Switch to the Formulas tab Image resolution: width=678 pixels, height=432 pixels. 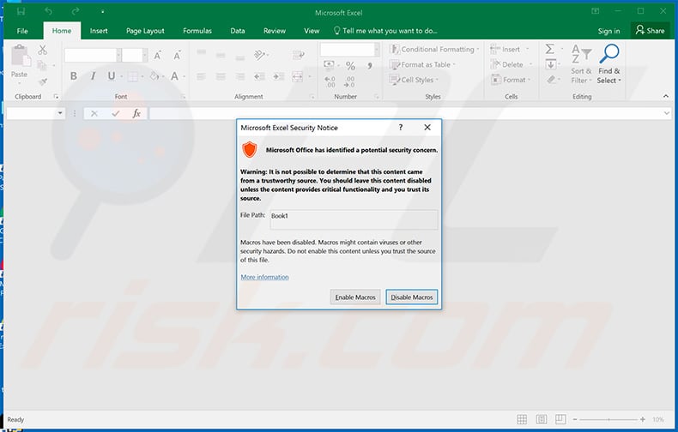(x=197, y=31)
